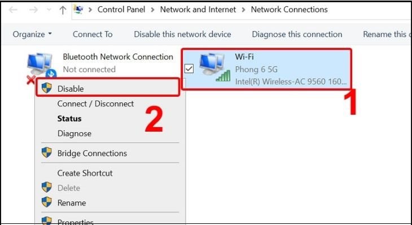Viewport: 412px width, 225px height.
Task: Expand the chevron after Control Panel
Action: tap(154, 10)
